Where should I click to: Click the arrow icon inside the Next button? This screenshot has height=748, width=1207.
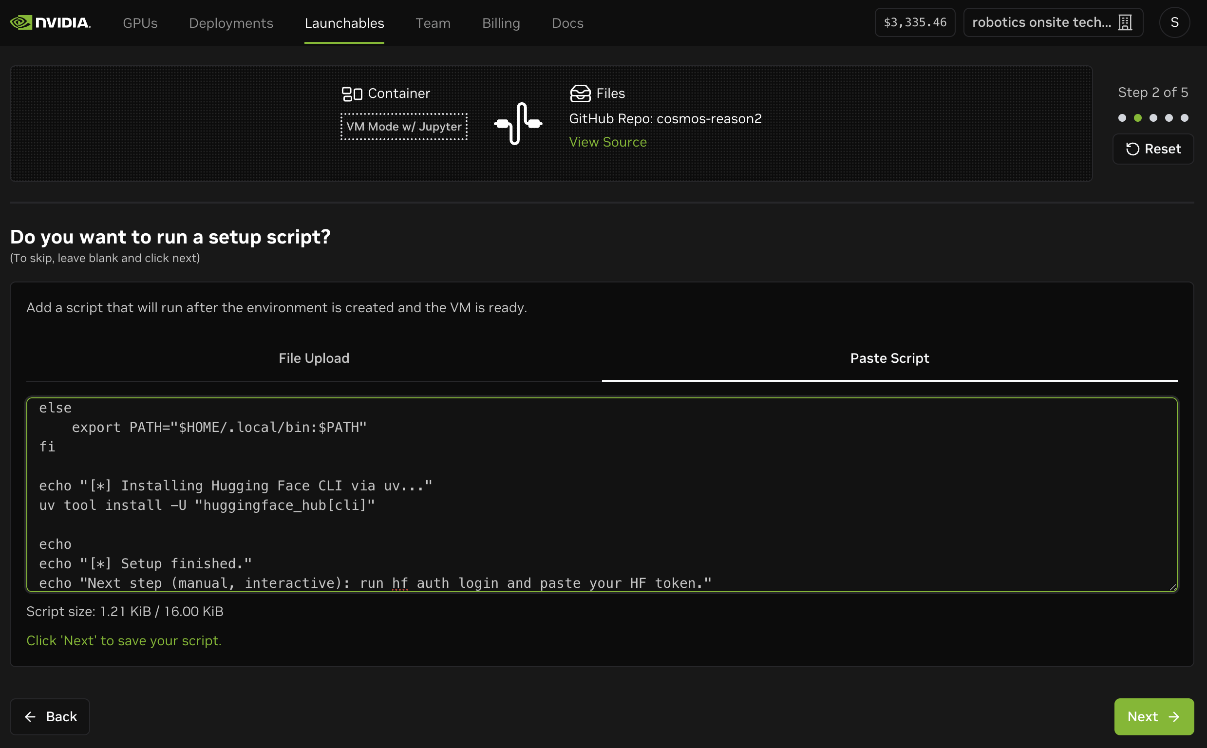pyautogui.click(x=1174, y=716)
